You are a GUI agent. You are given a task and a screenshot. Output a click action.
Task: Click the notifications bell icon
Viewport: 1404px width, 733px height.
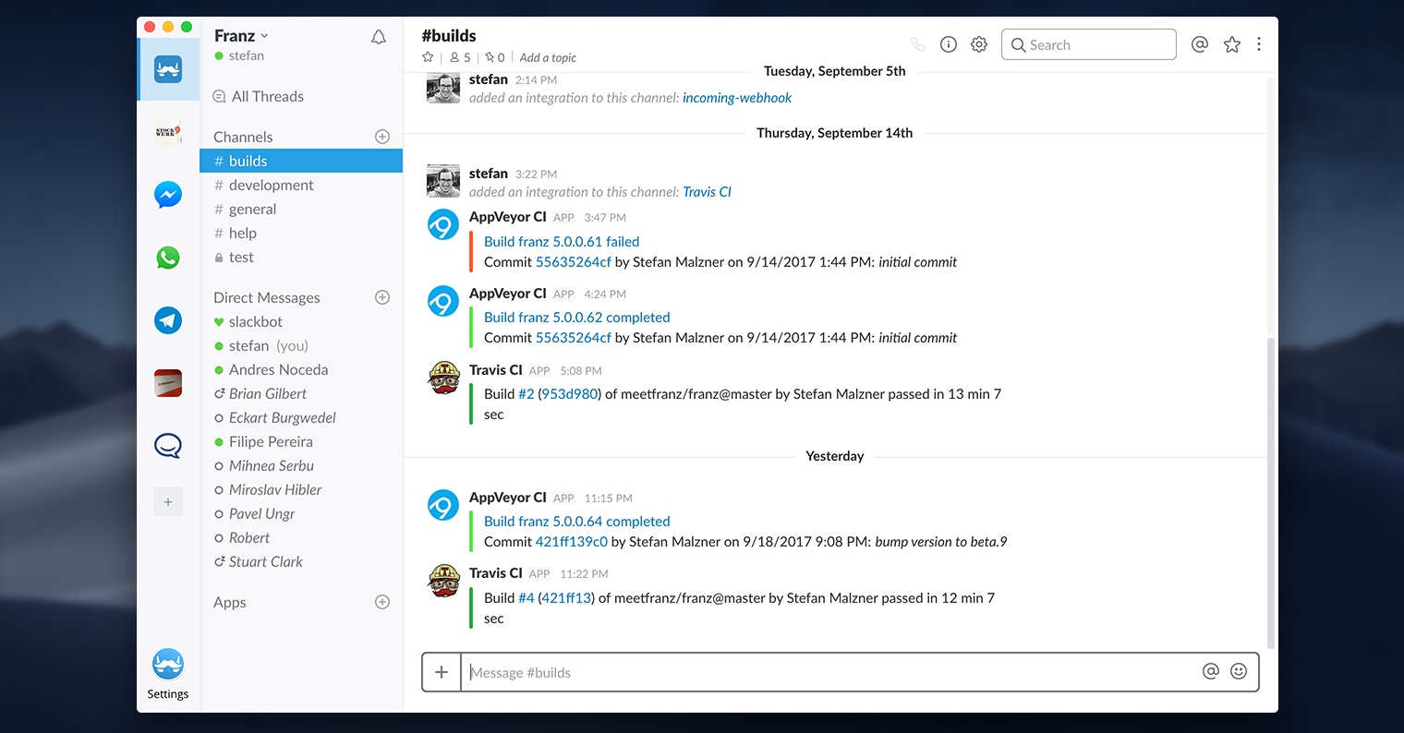click(379, 37)
